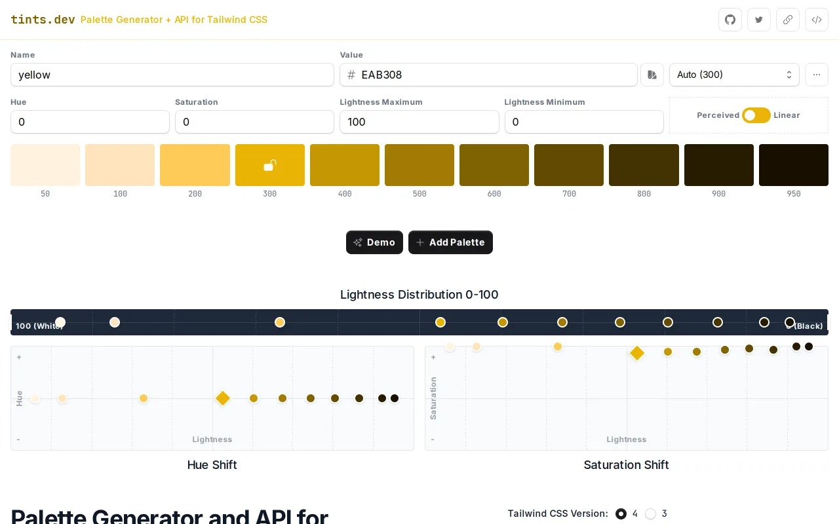Click the Lightness Maximum field
Viewport: 839px width, 524px height.
[419, 122]
